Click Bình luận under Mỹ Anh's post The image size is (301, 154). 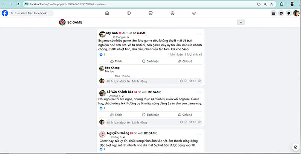point(150,61)
